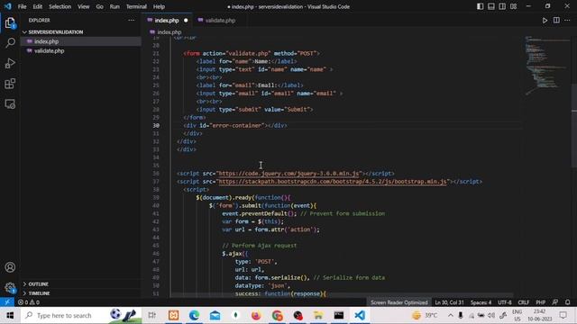Open the File menu
The image size is (577, 324).
click(22, 6)
